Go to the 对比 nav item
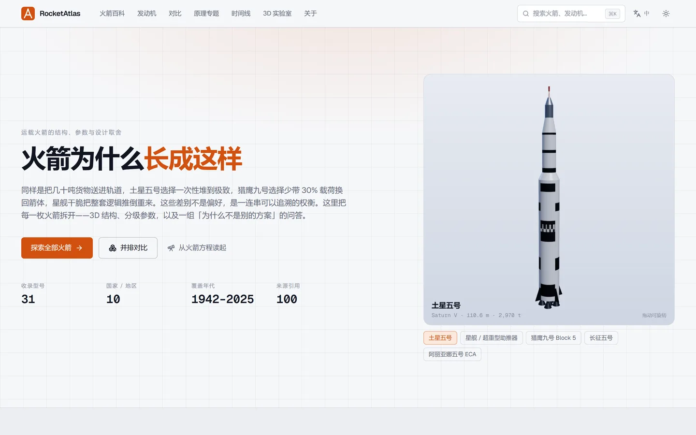 coord(175,14)
